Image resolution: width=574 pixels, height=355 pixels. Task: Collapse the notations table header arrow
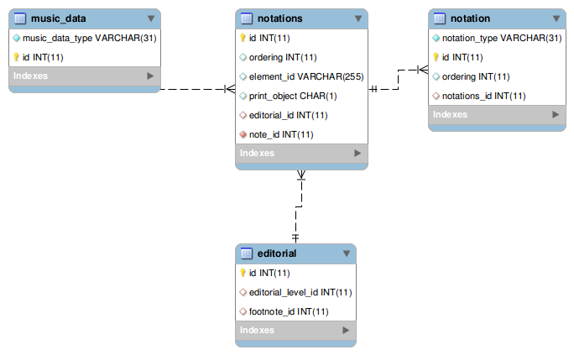357,18
